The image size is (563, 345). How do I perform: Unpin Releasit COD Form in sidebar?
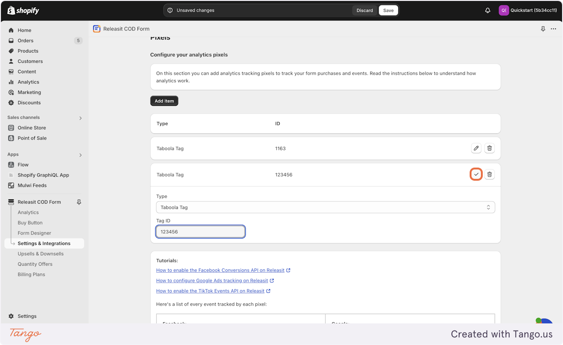pos(79,202)
